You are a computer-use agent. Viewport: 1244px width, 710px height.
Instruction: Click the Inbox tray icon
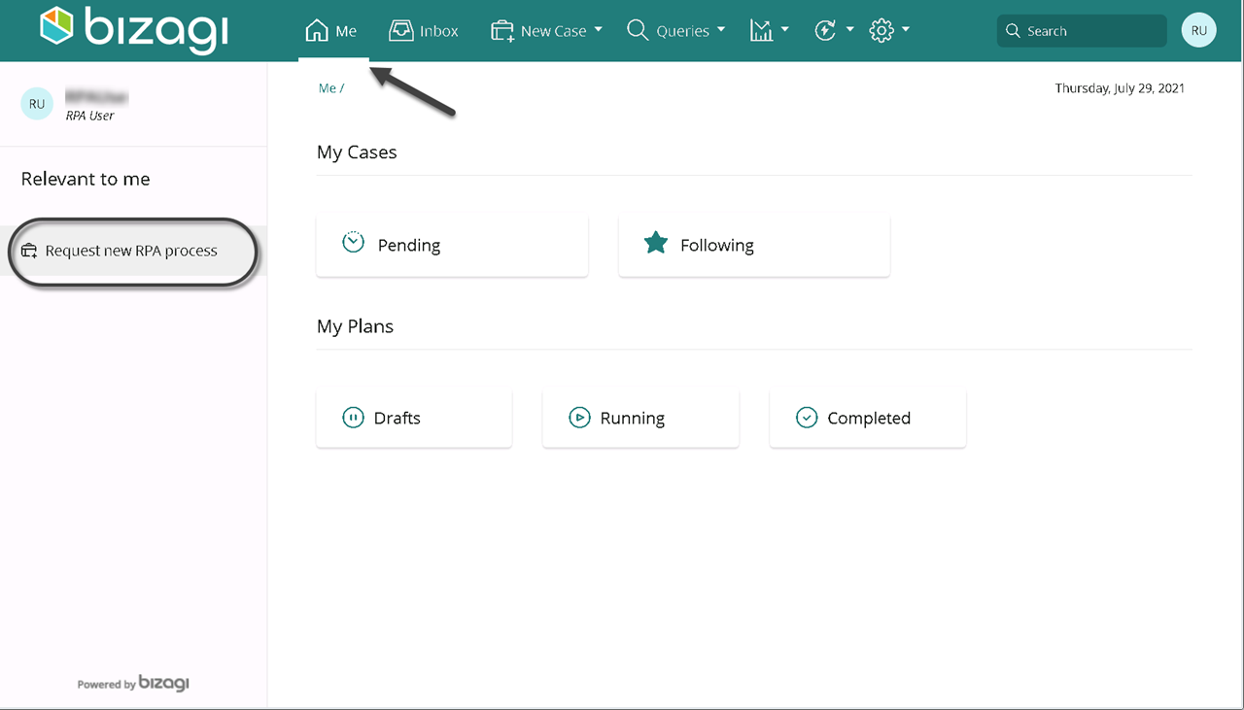click(x=400, y=31)
